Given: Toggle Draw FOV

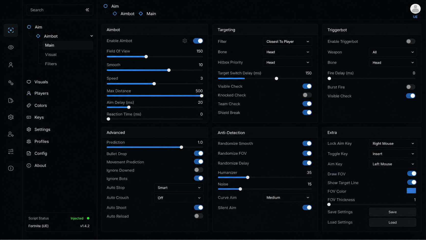Looking at the screenshot, I should [412, 174].
